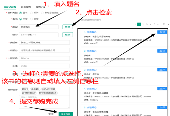This screenshot has width=170, height=116.
Task: Jump to page 22 of results
Action: coord(164,24)
